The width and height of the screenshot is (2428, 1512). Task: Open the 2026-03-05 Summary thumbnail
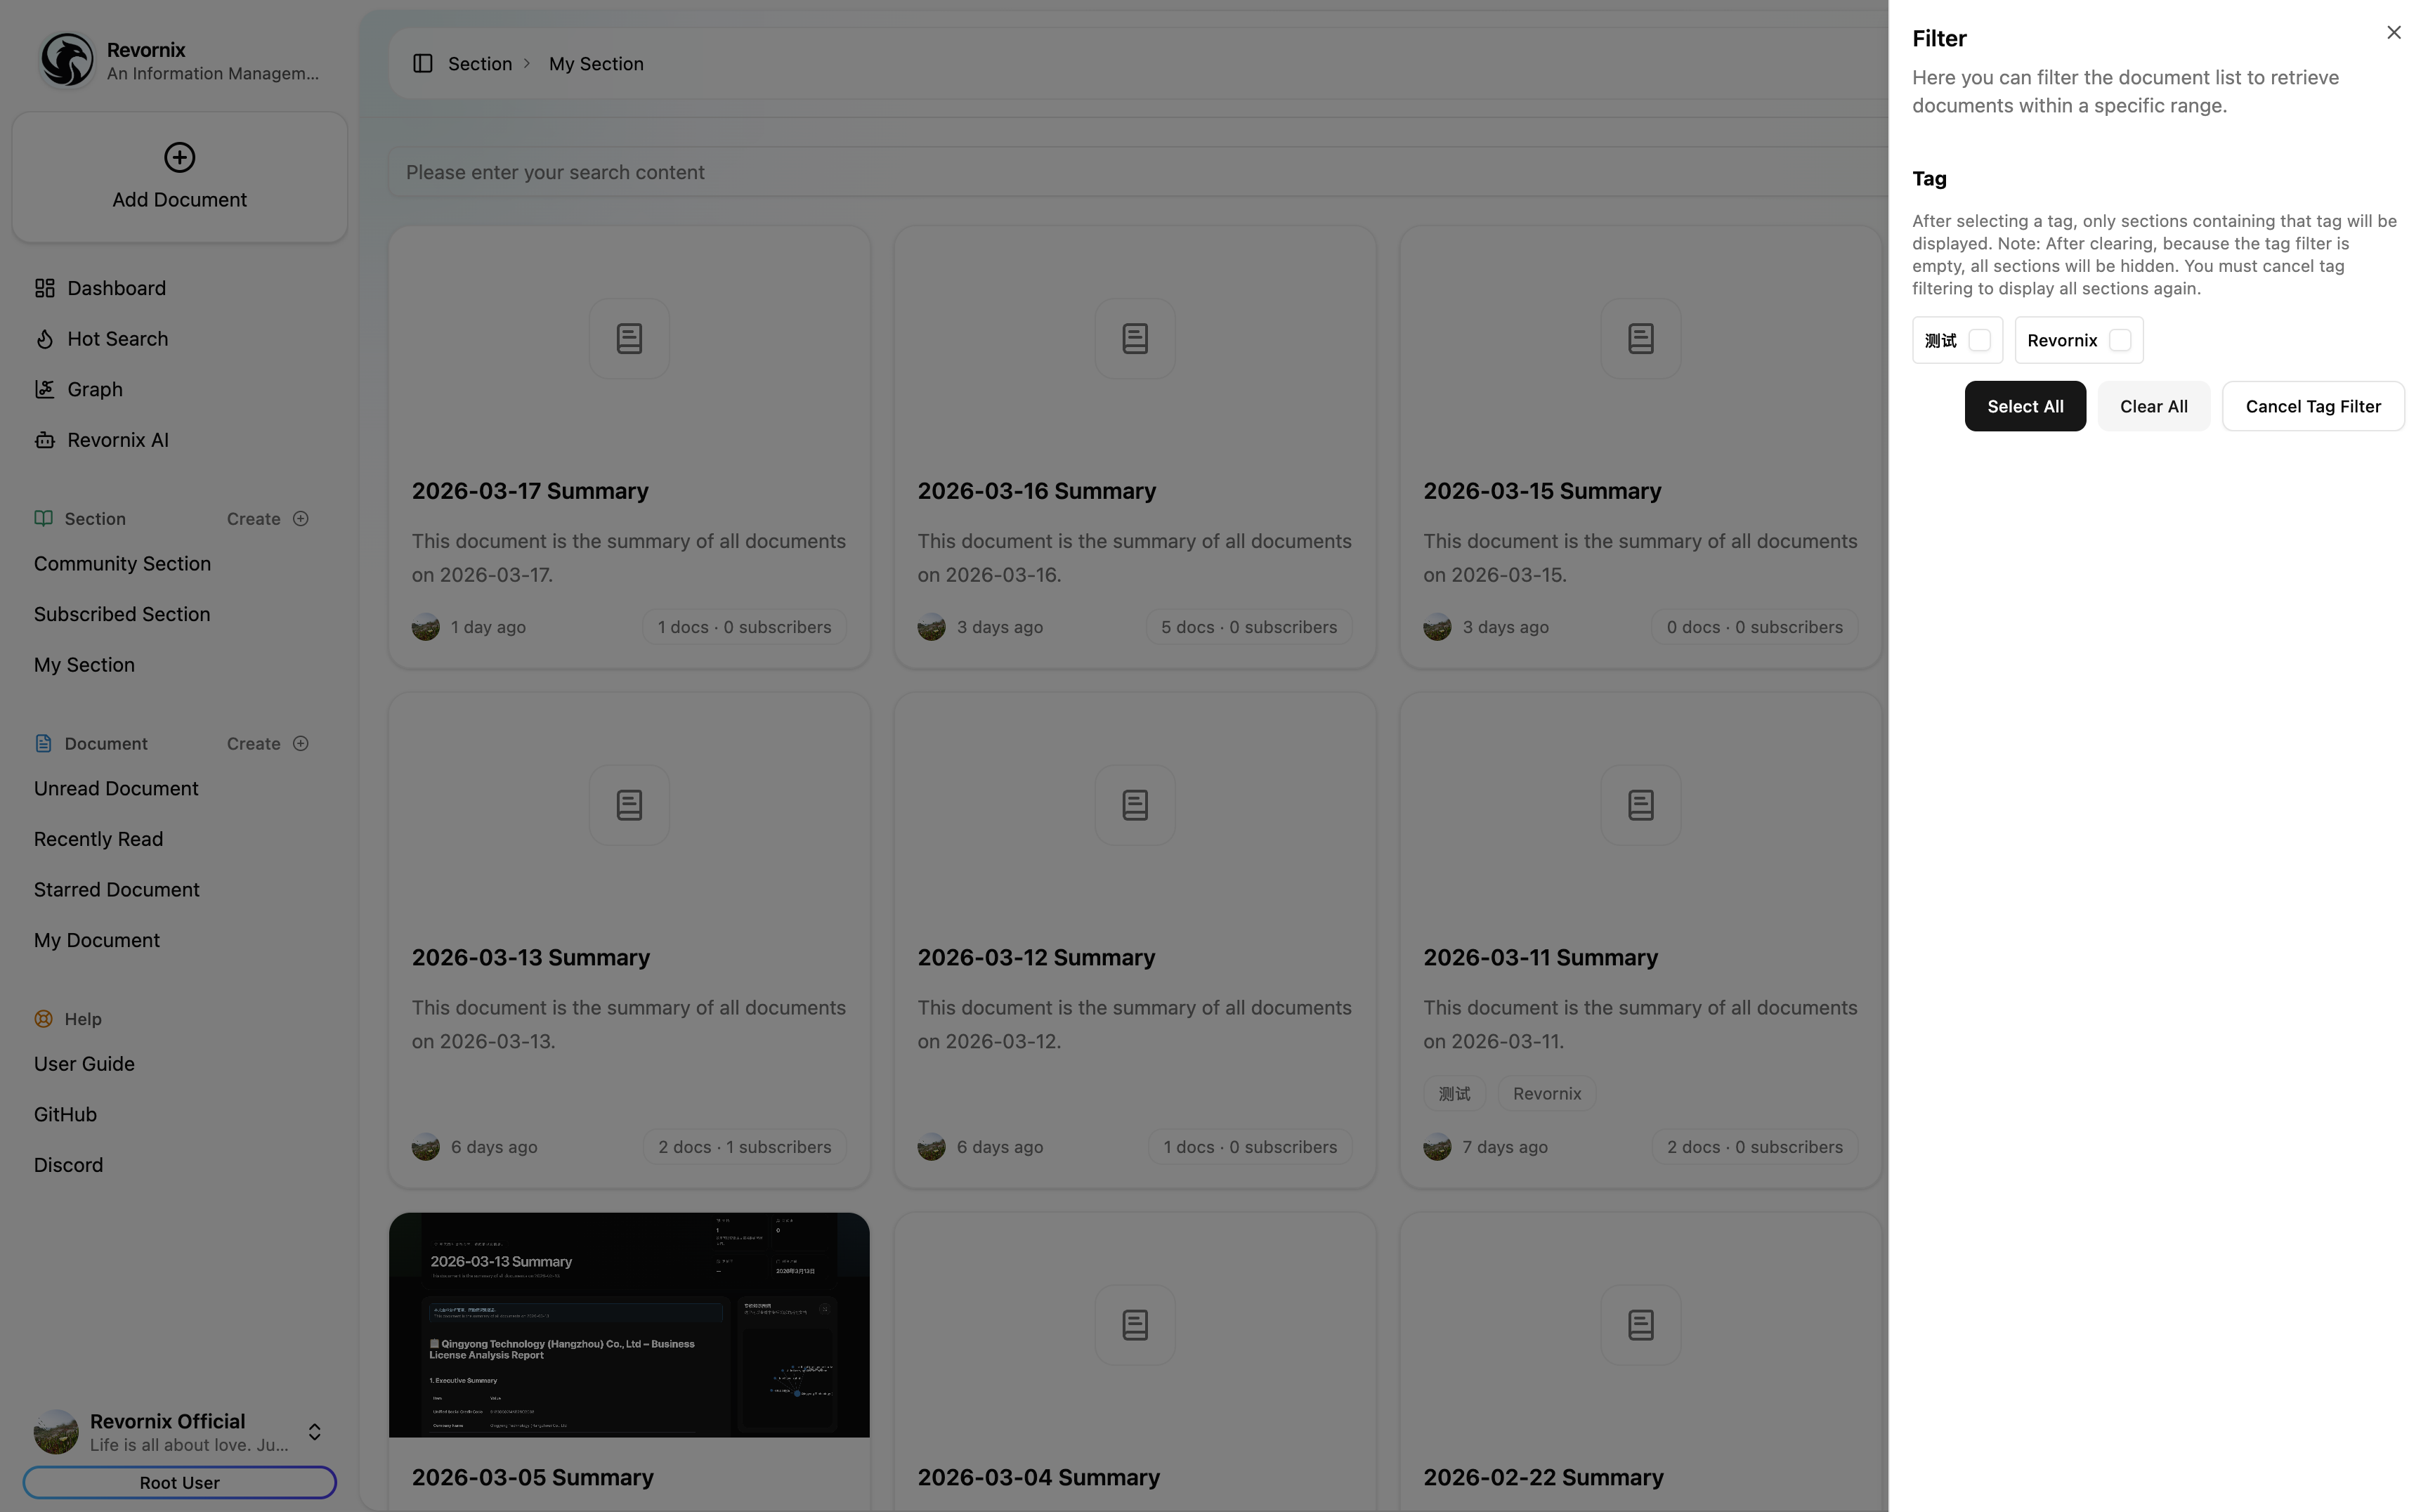pyautogui.click(x=629, y=1324)
